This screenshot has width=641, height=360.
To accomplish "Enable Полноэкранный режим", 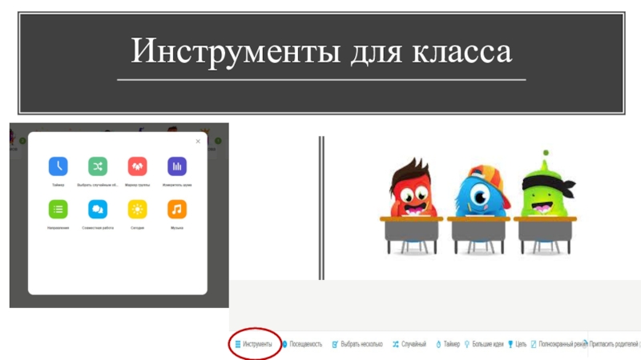I will click(558, 344).
